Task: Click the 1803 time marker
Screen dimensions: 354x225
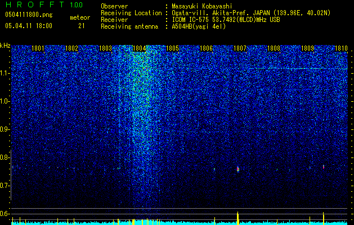Action: 105,48
